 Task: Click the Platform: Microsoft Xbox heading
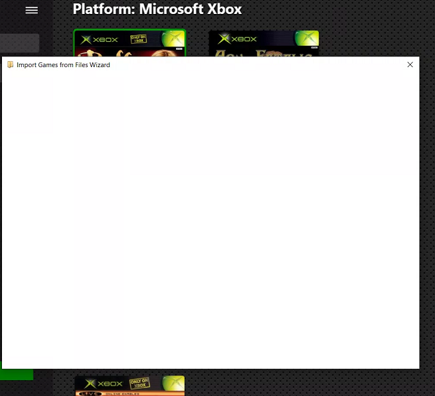[157, 9]
